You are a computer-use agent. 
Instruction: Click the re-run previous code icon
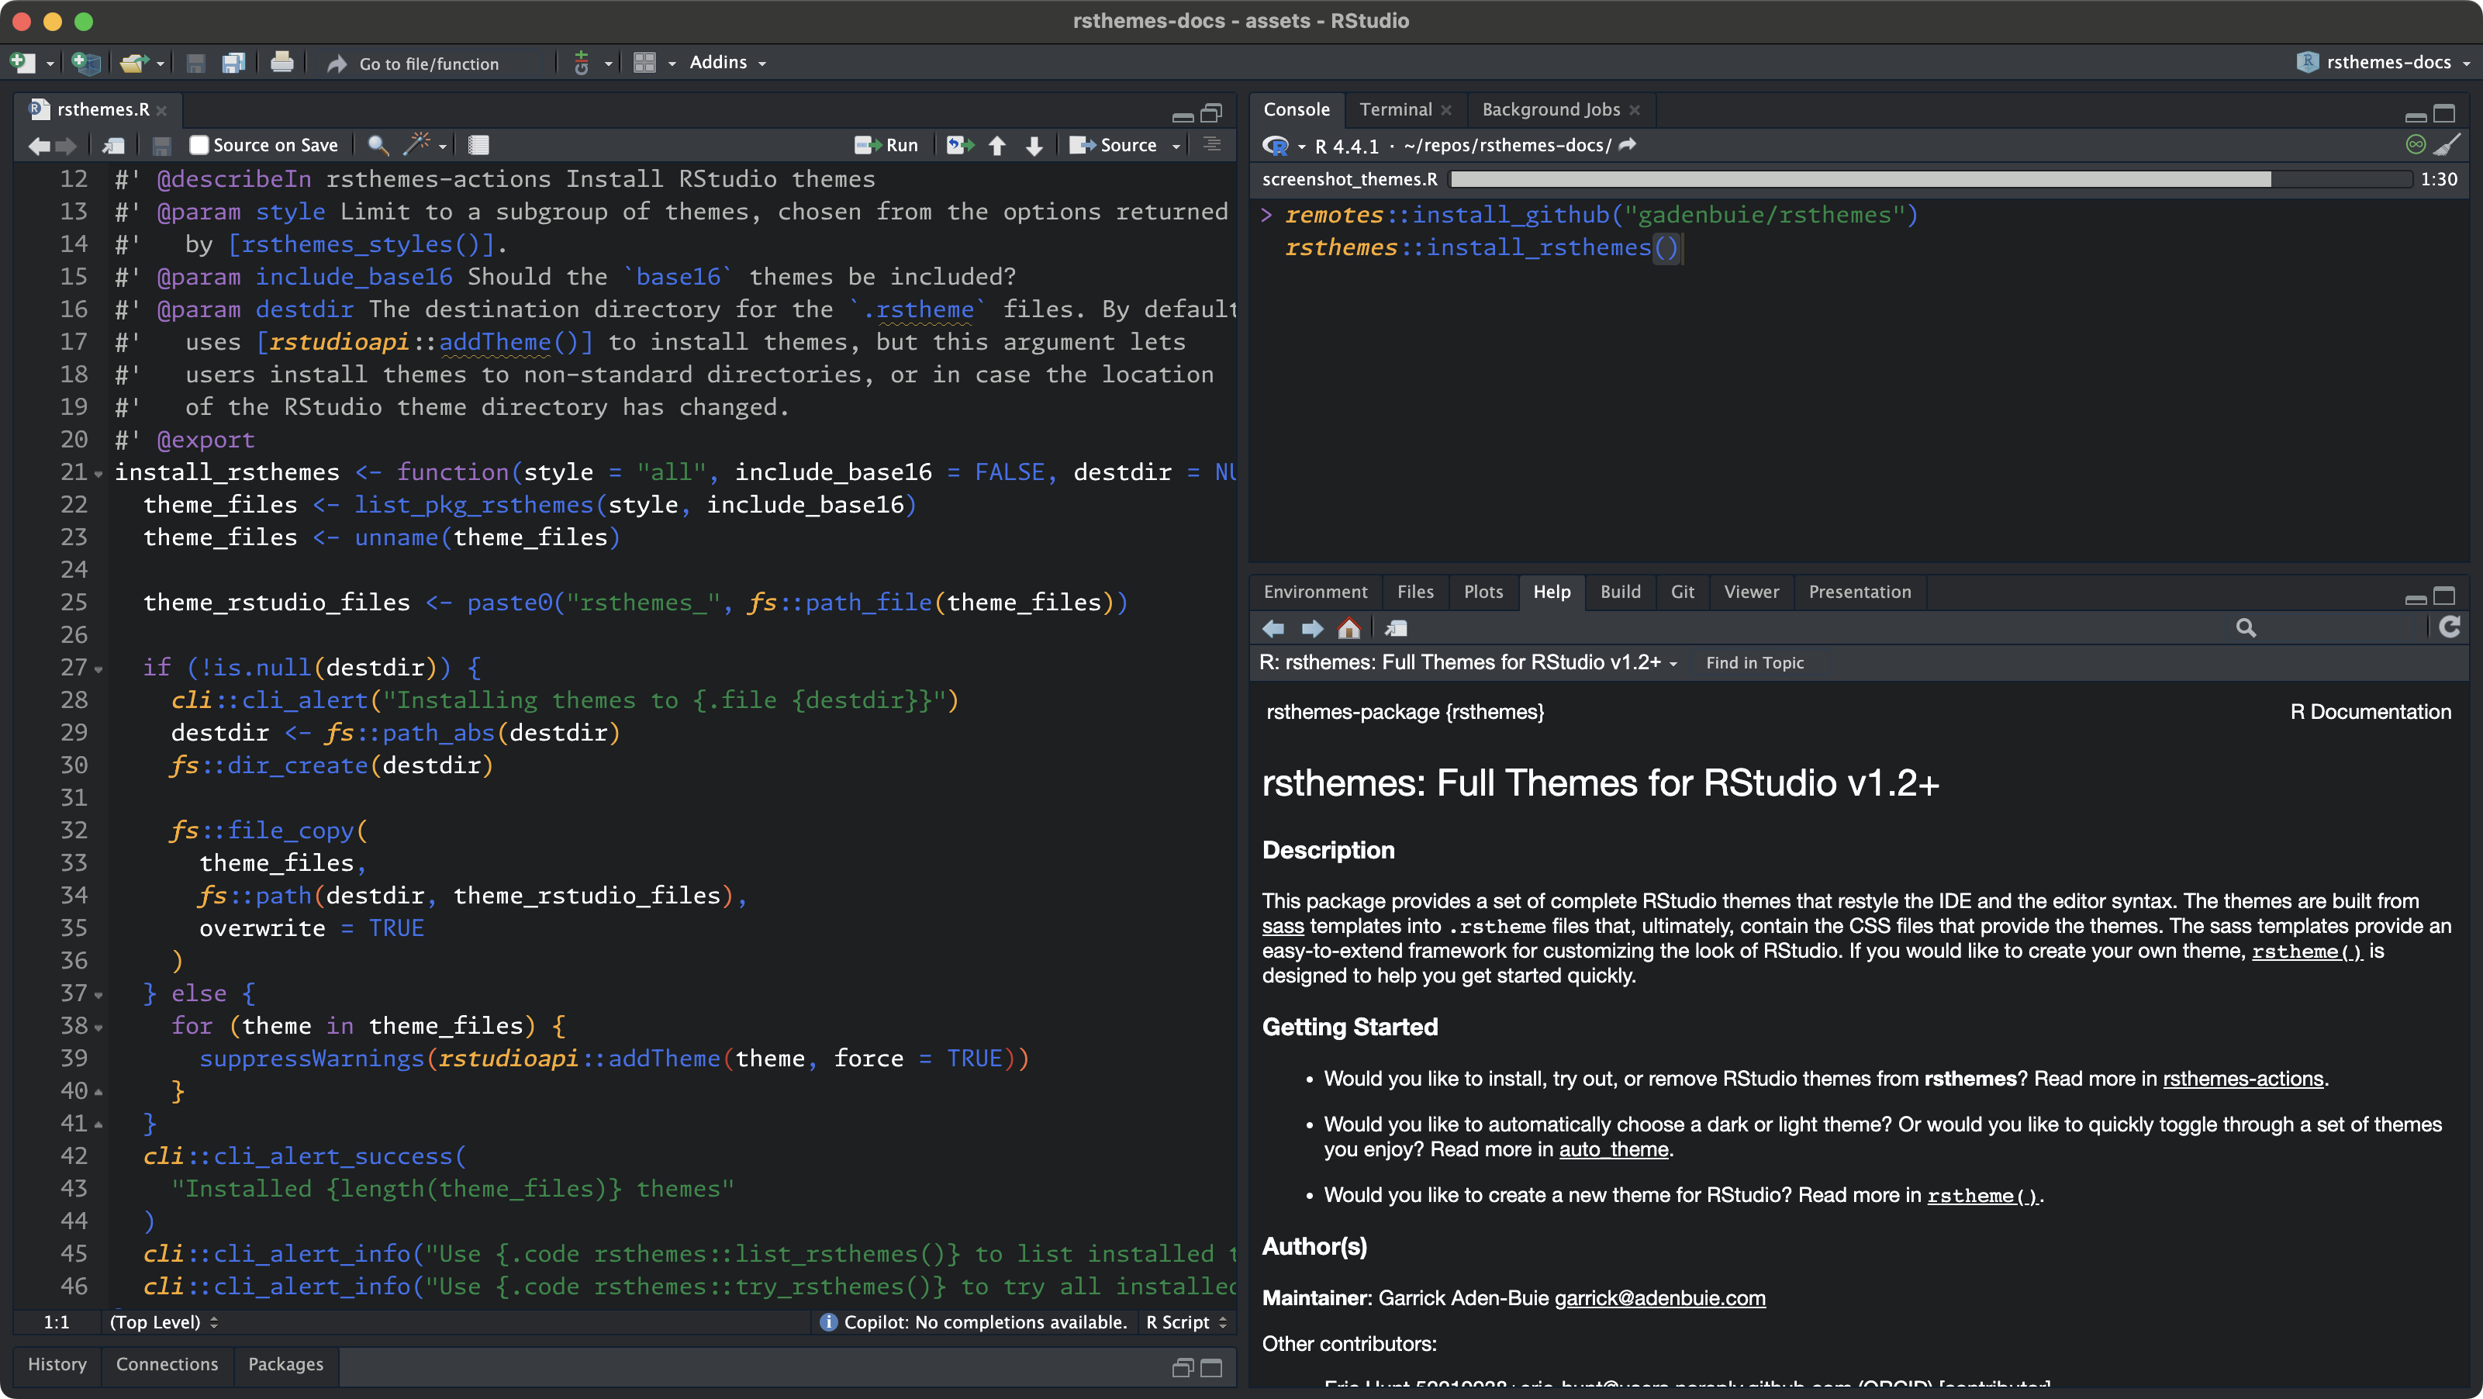click(x=959, y=144)
